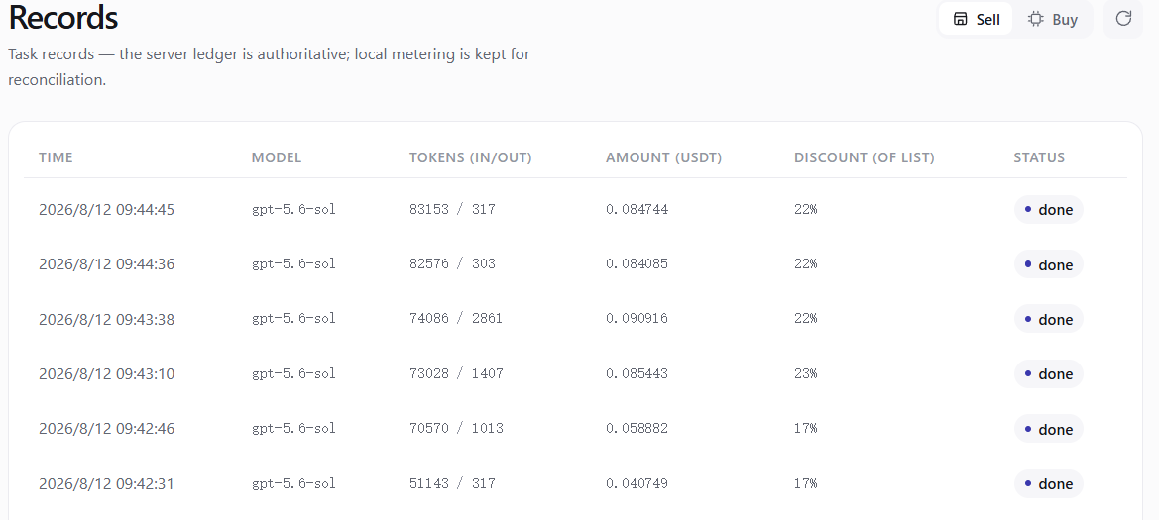
Task: Click the amount 0.058882
Action: (637, 429)
